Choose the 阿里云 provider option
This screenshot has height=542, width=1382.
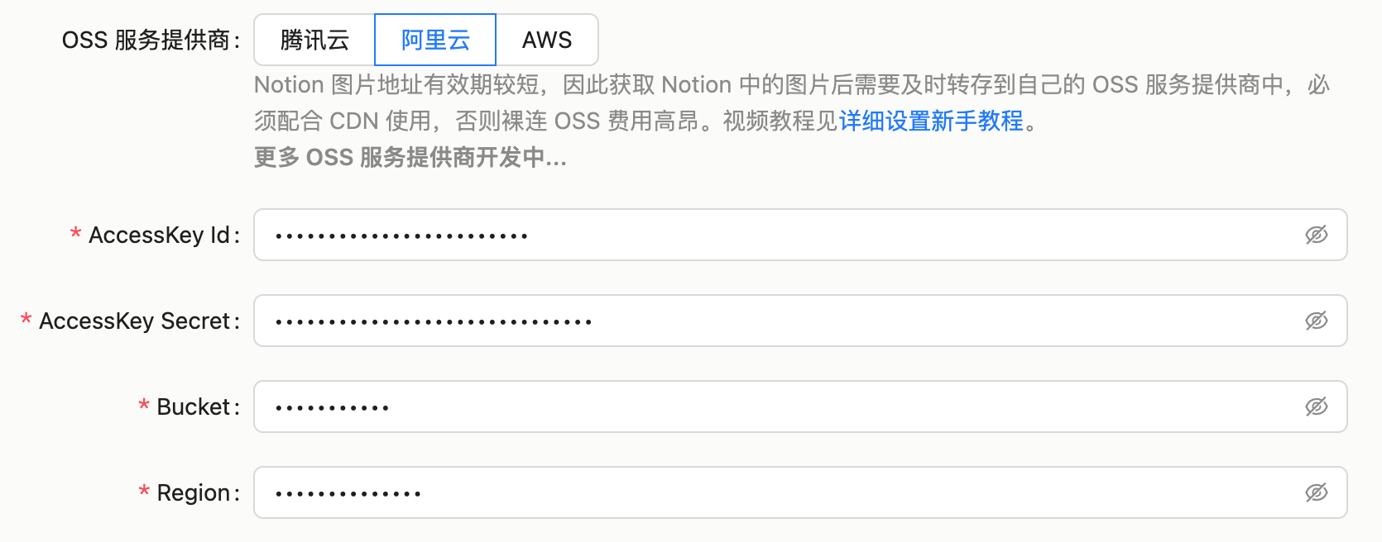point(435,40)
